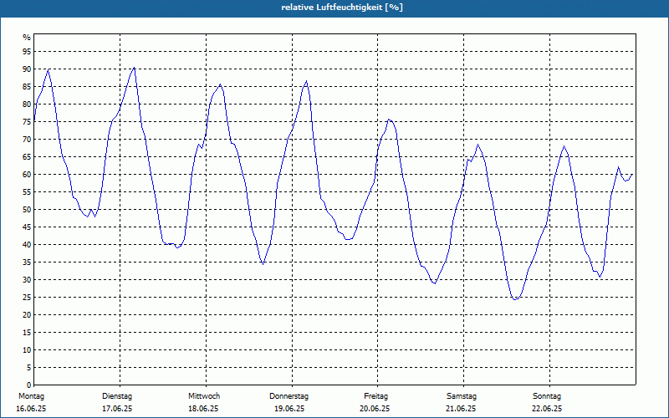Click the '90' y-axis value
Screen dimensions: 669x418
pos(27,69)
